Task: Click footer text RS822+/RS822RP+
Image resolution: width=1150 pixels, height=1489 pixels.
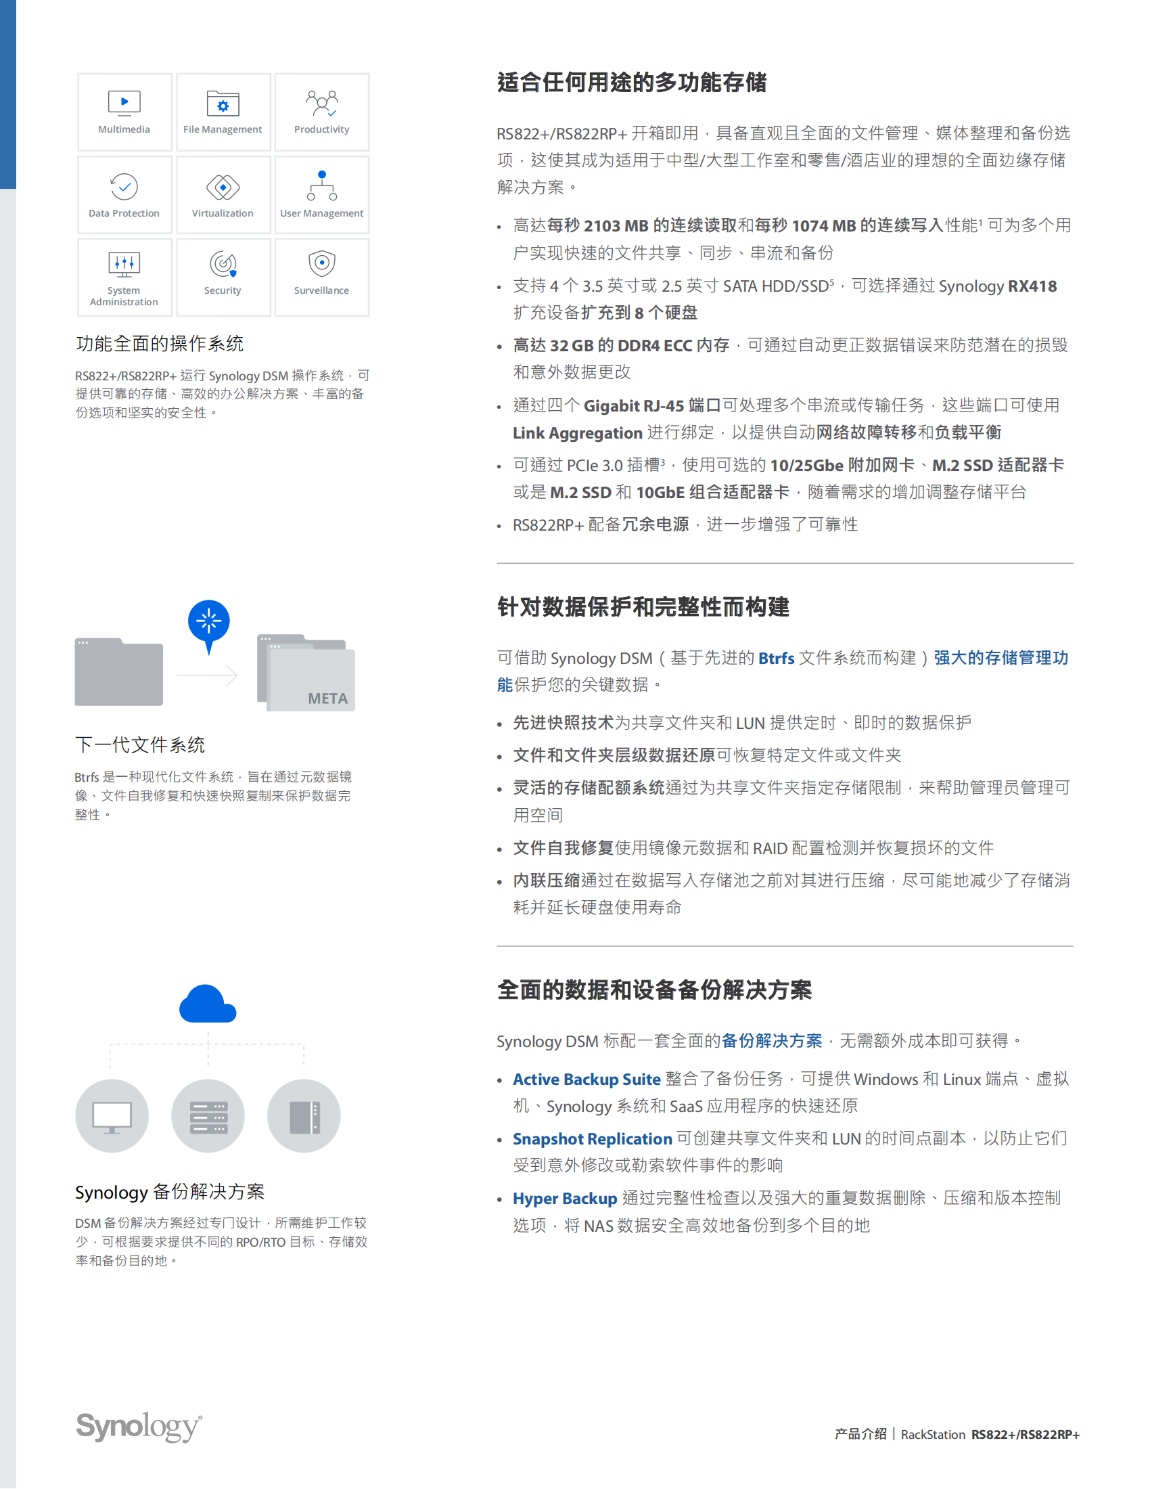Action: point(1026,1434)
